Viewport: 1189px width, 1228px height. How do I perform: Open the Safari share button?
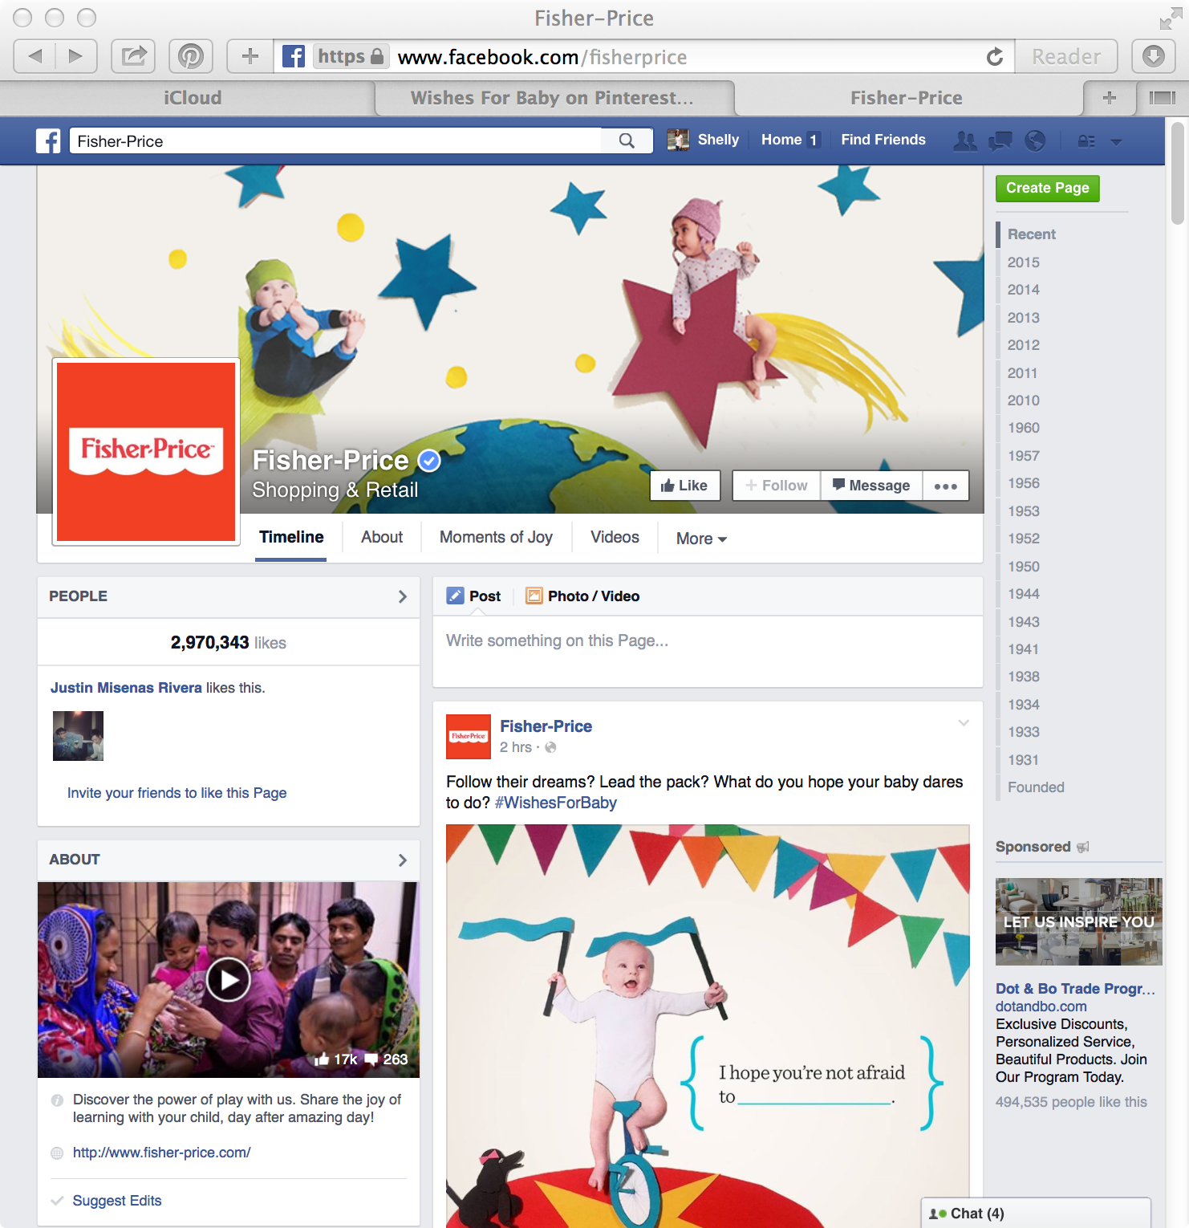pos(133,56)
